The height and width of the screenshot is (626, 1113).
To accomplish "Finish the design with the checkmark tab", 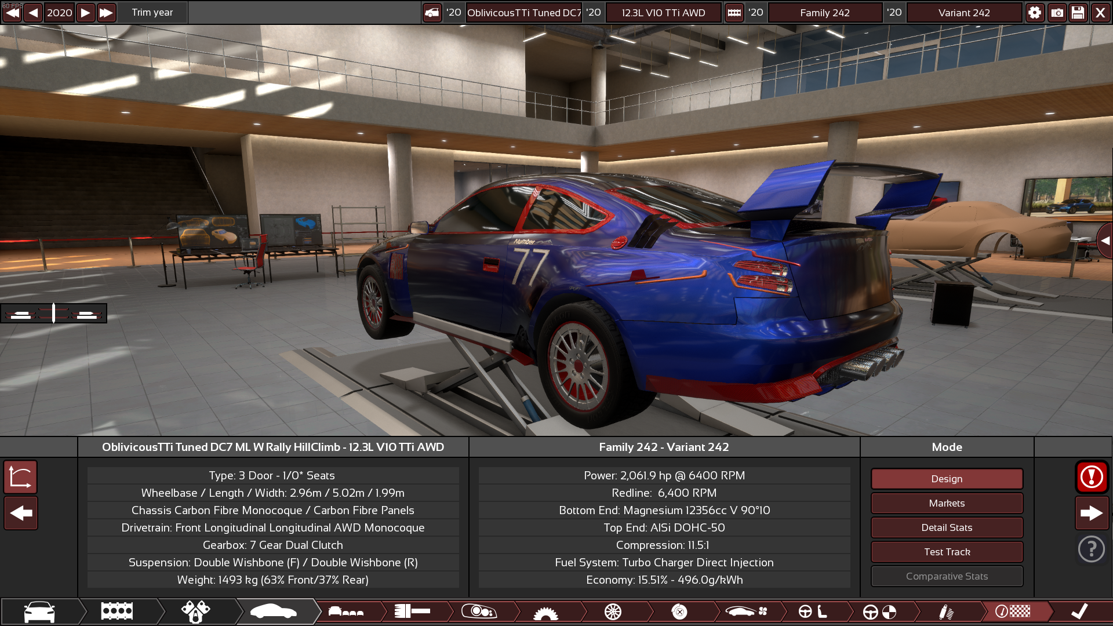I will pyautogui.click(x=1079, y=612).
